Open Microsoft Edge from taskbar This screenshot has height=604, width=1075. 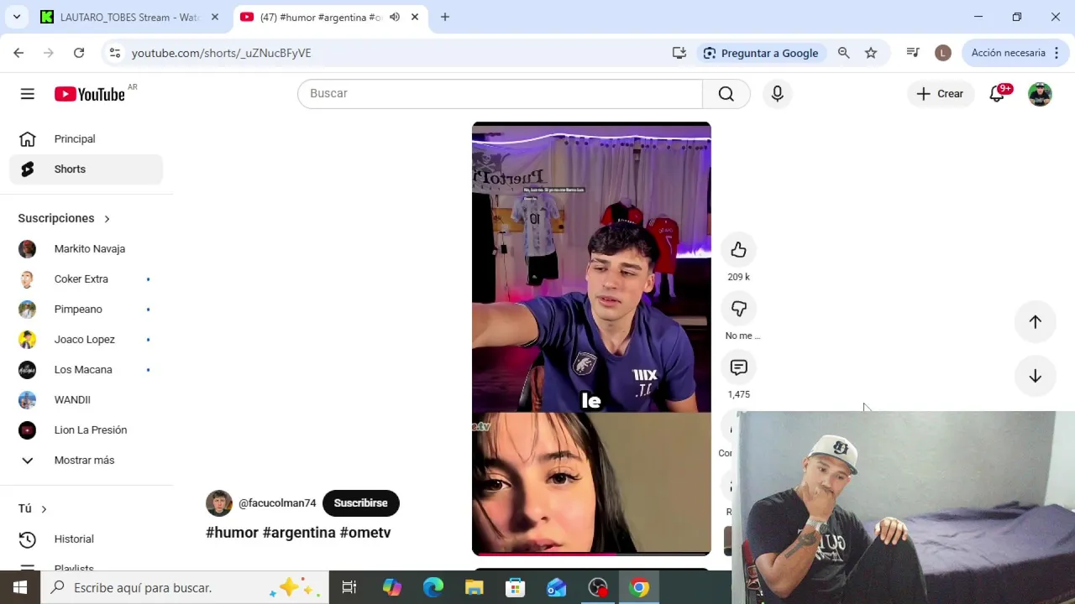433,587
